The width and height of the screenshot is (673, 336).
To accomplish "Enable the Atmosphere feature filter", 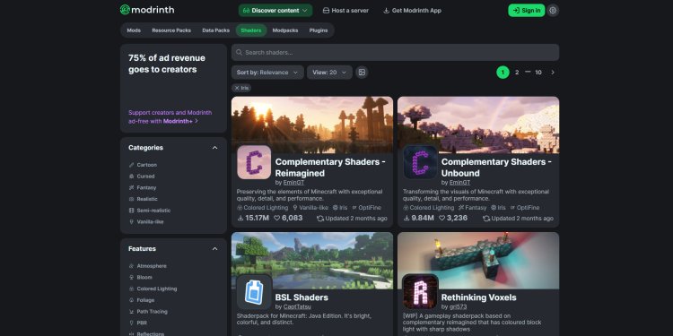I will tap(148, 266).
